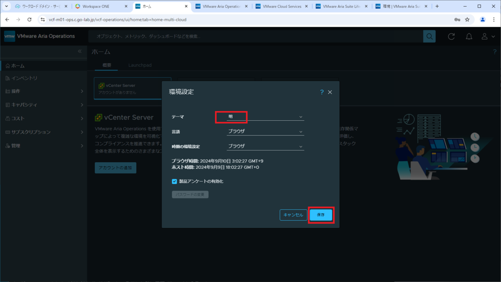Bookmark this page with star icon
The height and width of the screenshot is (282, 501).
pyautogui.click(x=467, y=20)
